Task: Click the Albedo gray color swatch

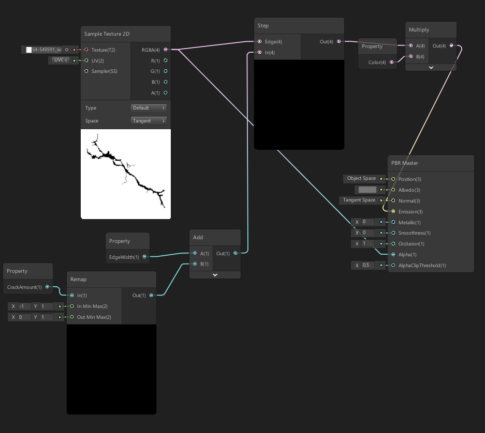Action: point(367,190)
